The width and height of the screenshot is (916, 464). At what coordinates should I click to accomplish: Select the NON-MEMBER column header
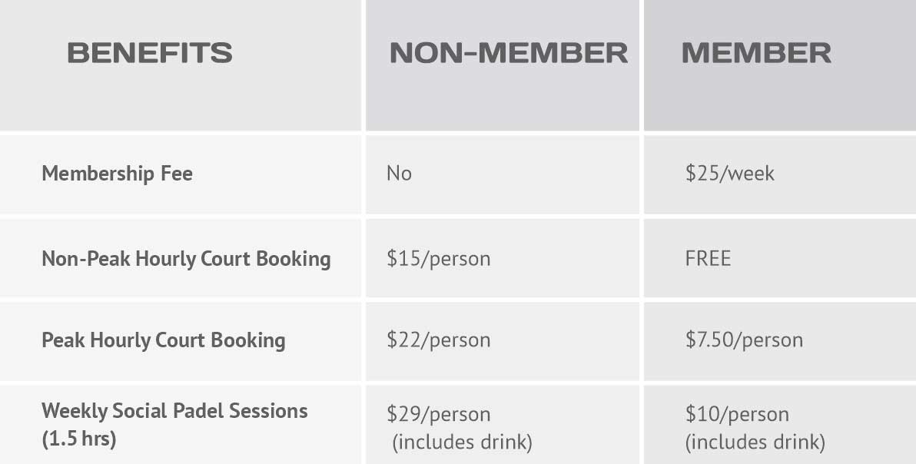(x=508, y=53)
